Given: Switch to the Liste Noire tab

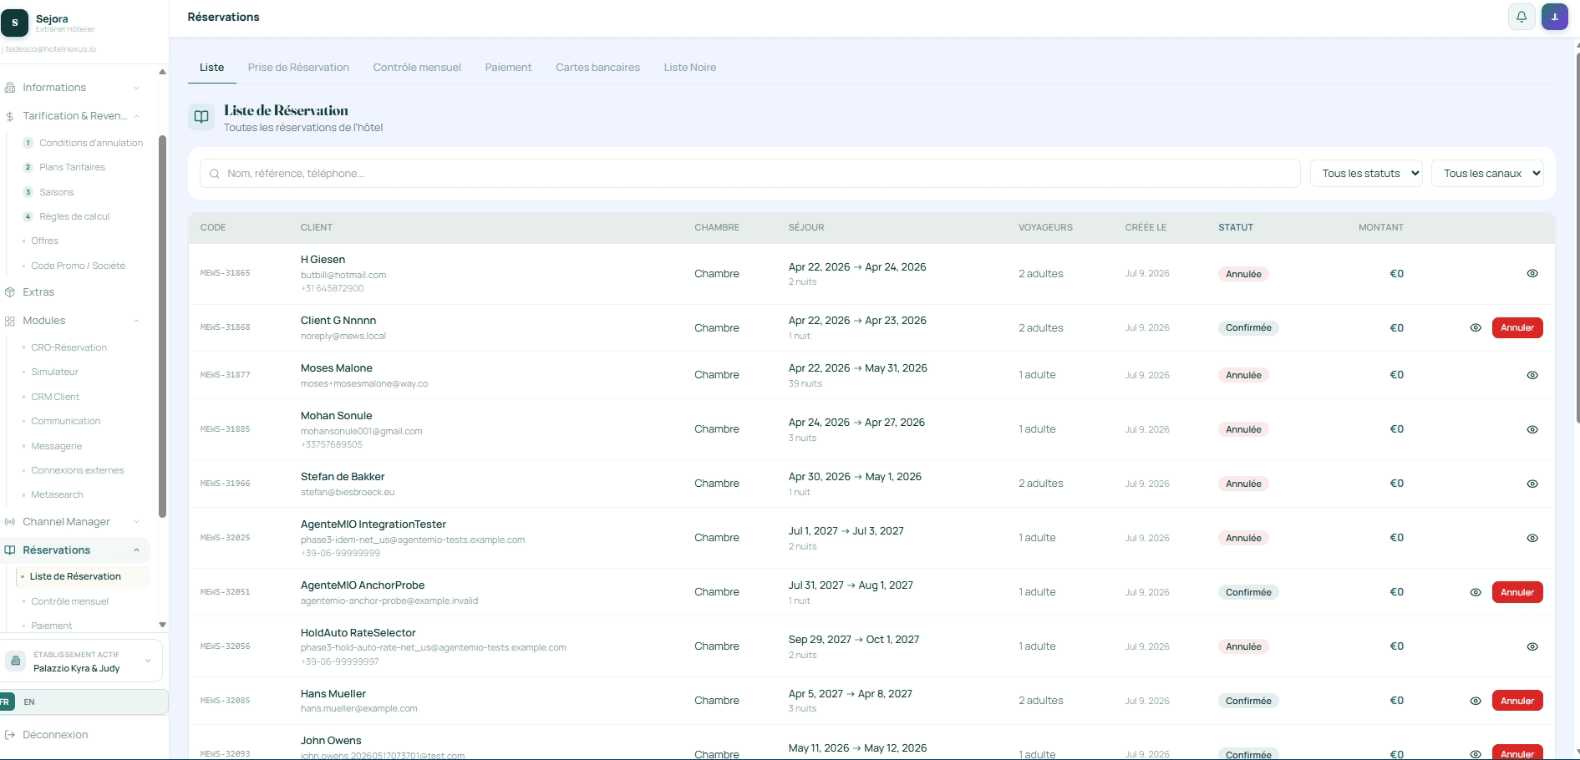Looking at the screenshot, I should 690,68.
